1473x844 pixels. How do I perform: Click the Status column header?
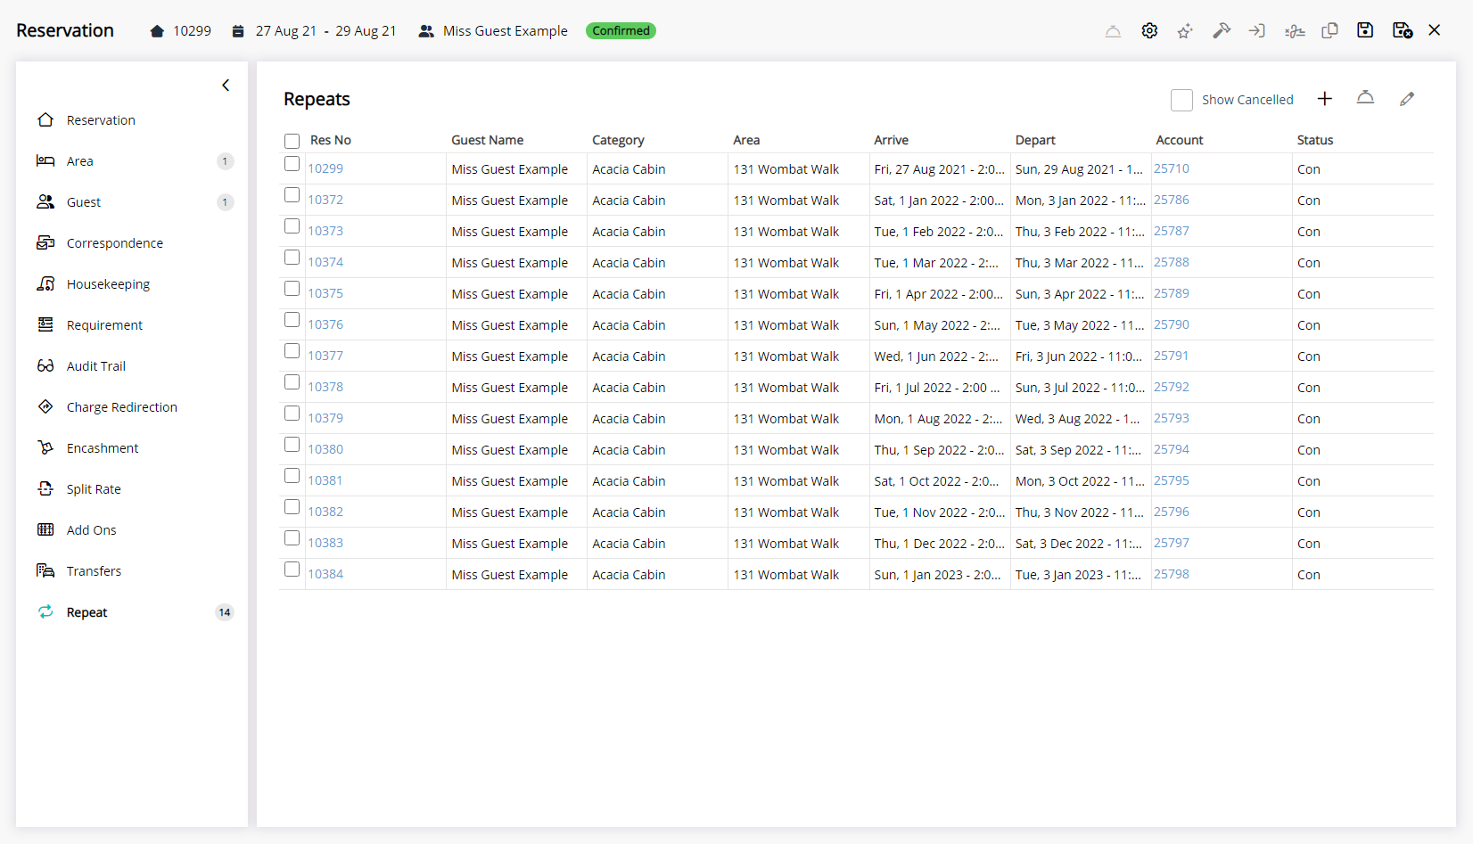(x=1315, y=140)
